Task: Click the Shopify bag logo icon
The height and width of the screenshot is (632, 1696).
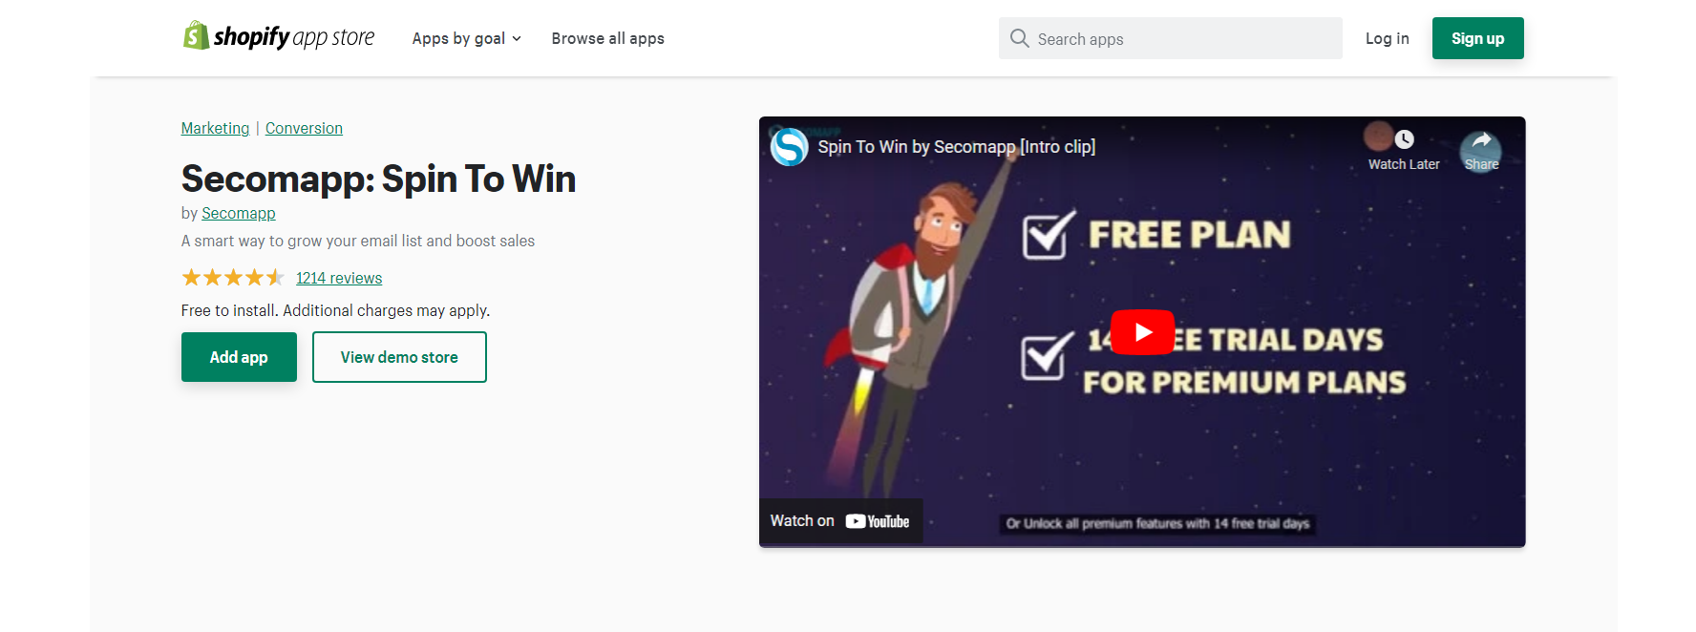Action: (x=196, y=36)
